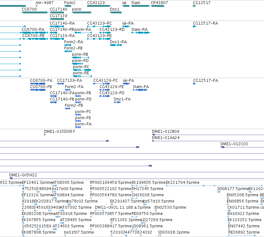
Task: Select the EN16922.5prime EST label
Action: point(243,214)
